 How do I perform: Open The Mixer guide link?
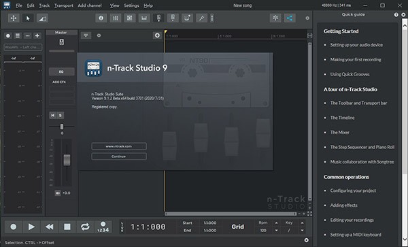coord(339,133)
